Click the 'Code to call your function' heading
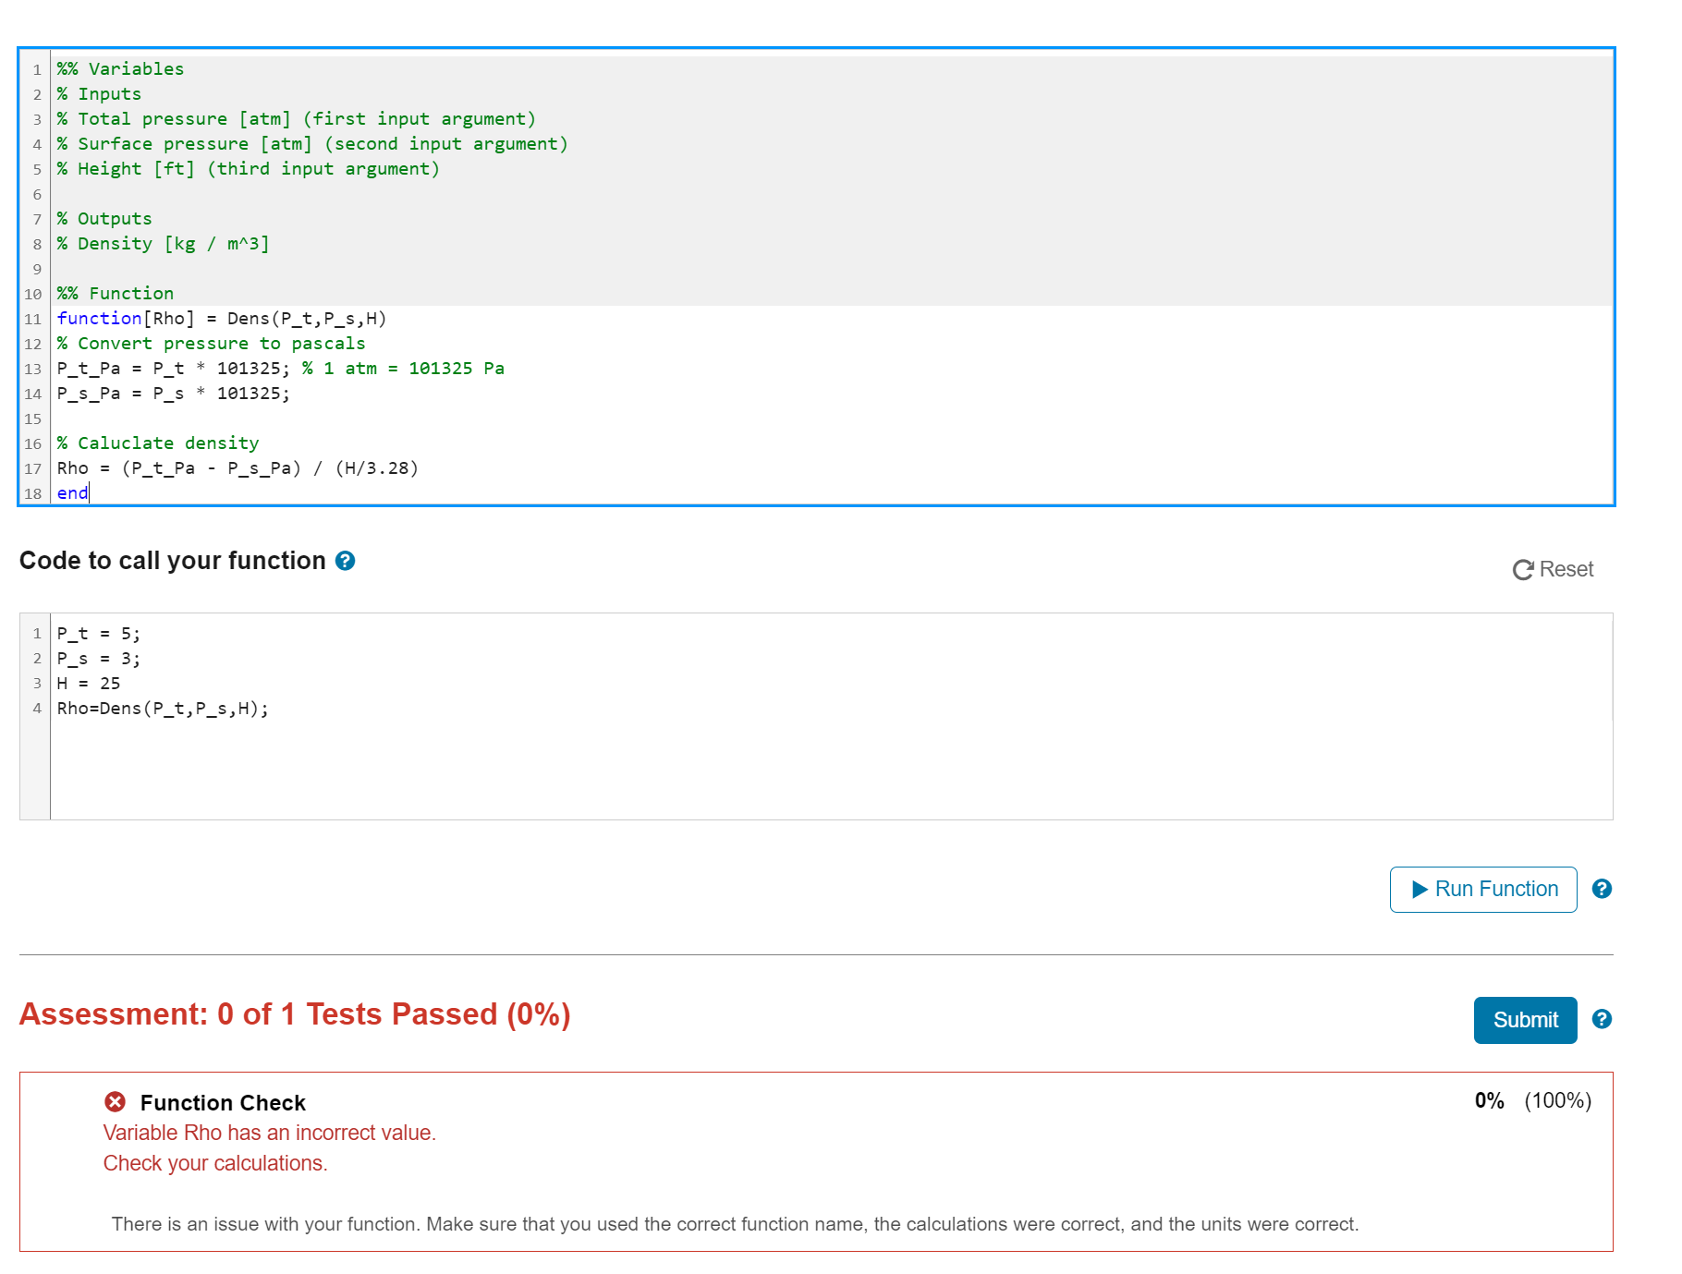This screenshot has height=1274, width=1682. 173,561
